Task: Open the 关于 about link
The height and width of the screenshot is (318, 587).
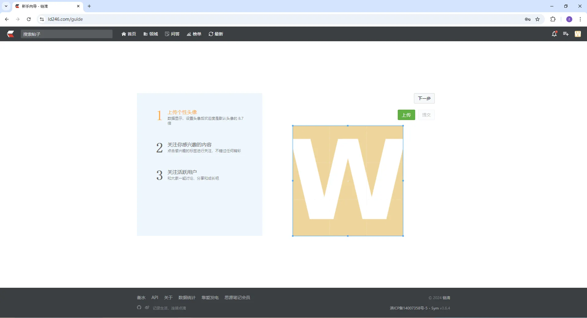Action: 168,298
